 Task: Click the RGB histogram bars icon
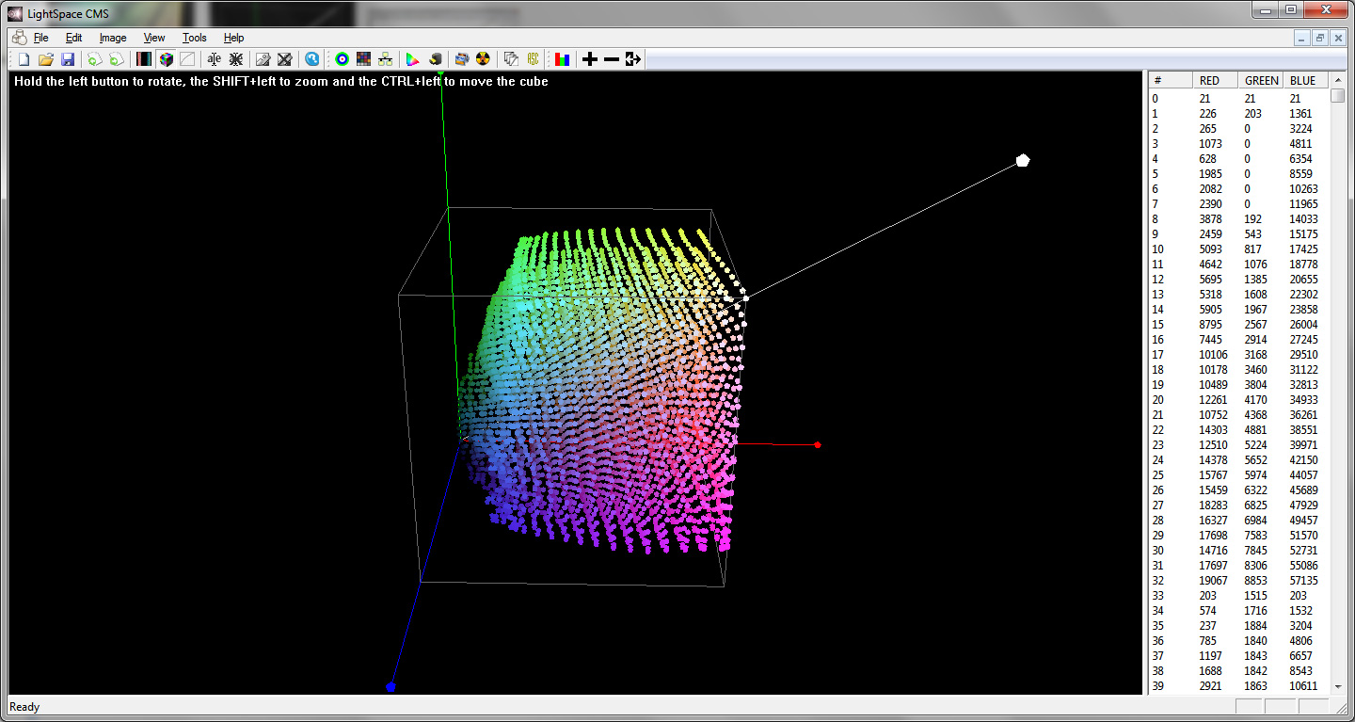(562, 59)
